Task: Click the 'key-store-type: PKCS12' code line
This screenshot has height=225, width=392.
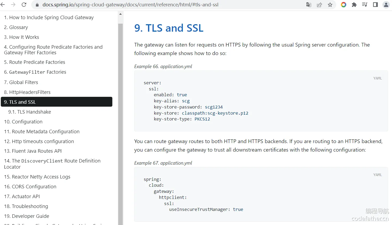Action: [x=182, y=119]
